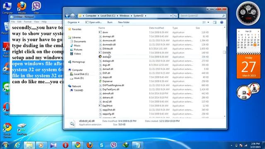The height and width of the screenshot is (149, 265).
Task: Click the search magnifier in Explorer
Action: (224, 16)
